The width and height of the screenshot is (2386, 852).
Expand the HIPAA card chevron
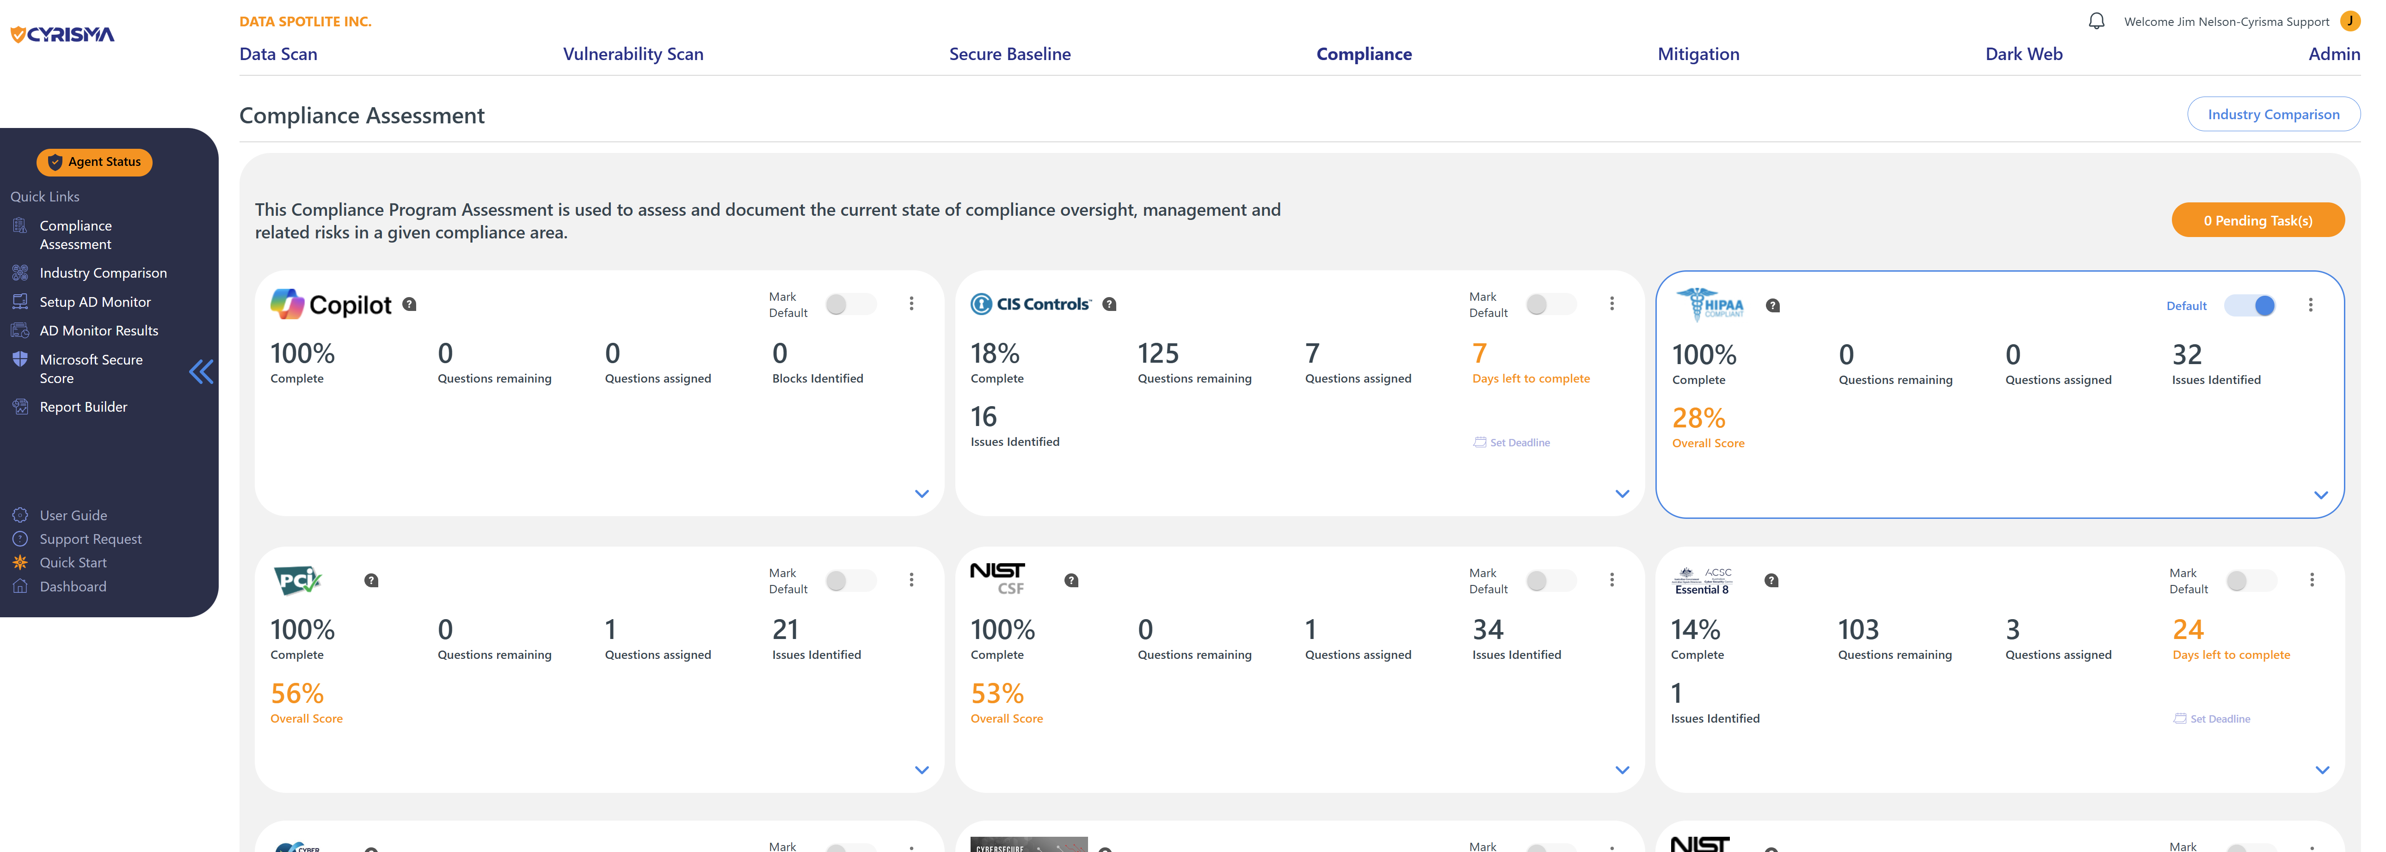pyautogui.click(x=2321, y=495)
